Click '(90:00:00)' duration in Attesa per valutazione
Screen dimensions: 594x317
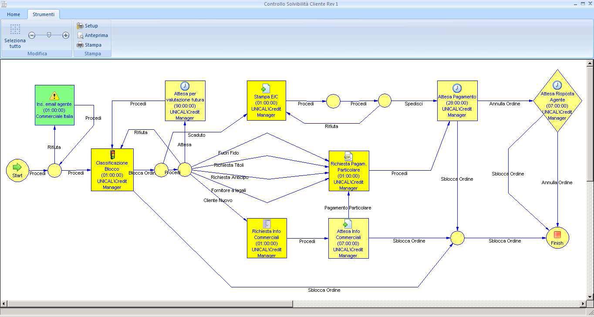coord(185,106)
